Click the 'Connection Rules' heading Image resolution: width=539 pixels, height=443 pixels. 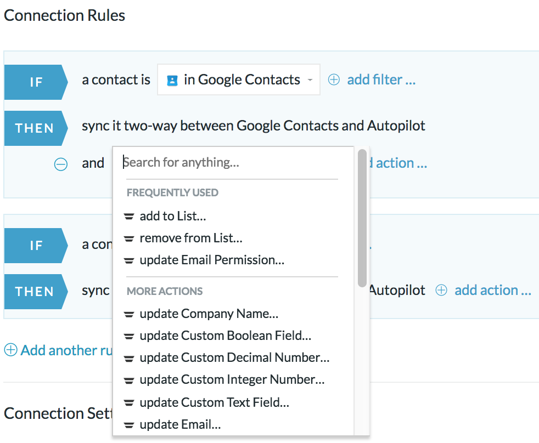[x=64, y=15]
